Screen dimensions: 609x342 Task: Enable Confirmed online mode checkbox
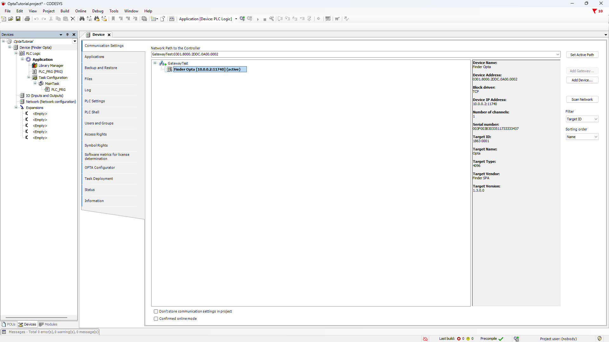[x=156, y=319]
